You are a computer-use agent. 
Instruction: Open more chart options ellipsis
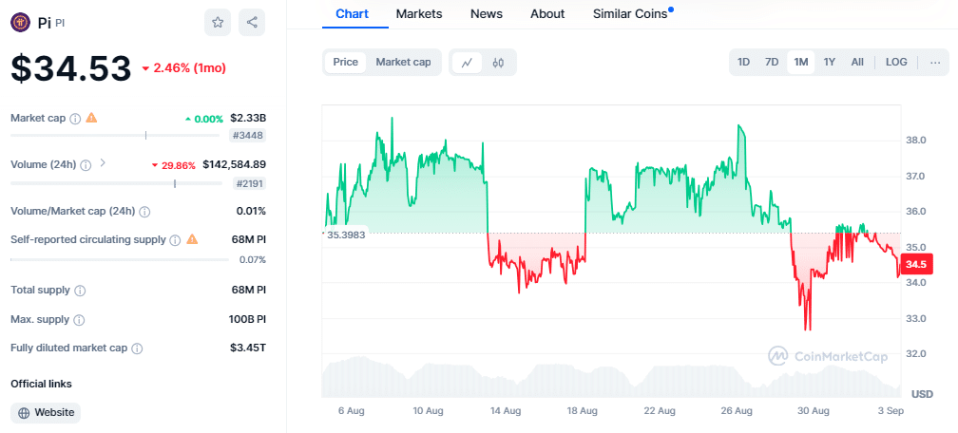tap(935, 63)
